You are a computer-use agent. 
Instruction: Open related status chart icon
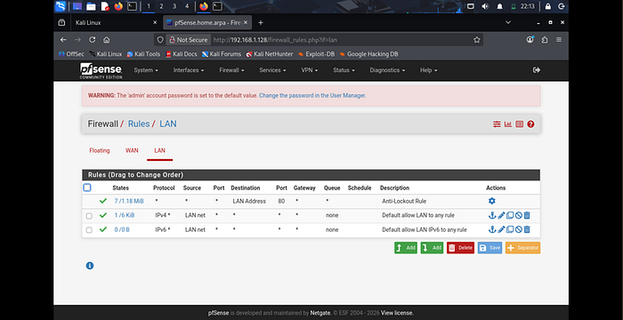click(x=508, y=124)
